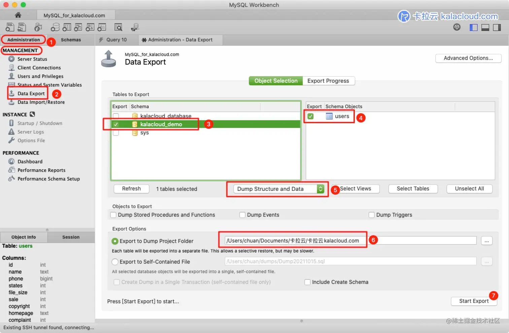The height and width of the screenshot is (333, 509).
Task: Enable the Dump Events checkbox
Action: [242, 215]
